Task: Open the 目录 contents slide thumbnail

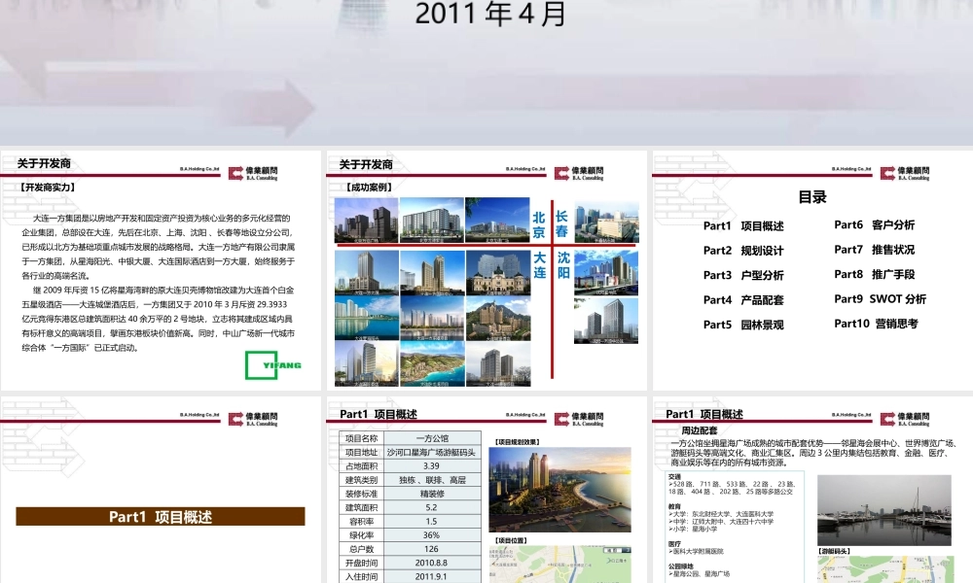Action: 812,270
